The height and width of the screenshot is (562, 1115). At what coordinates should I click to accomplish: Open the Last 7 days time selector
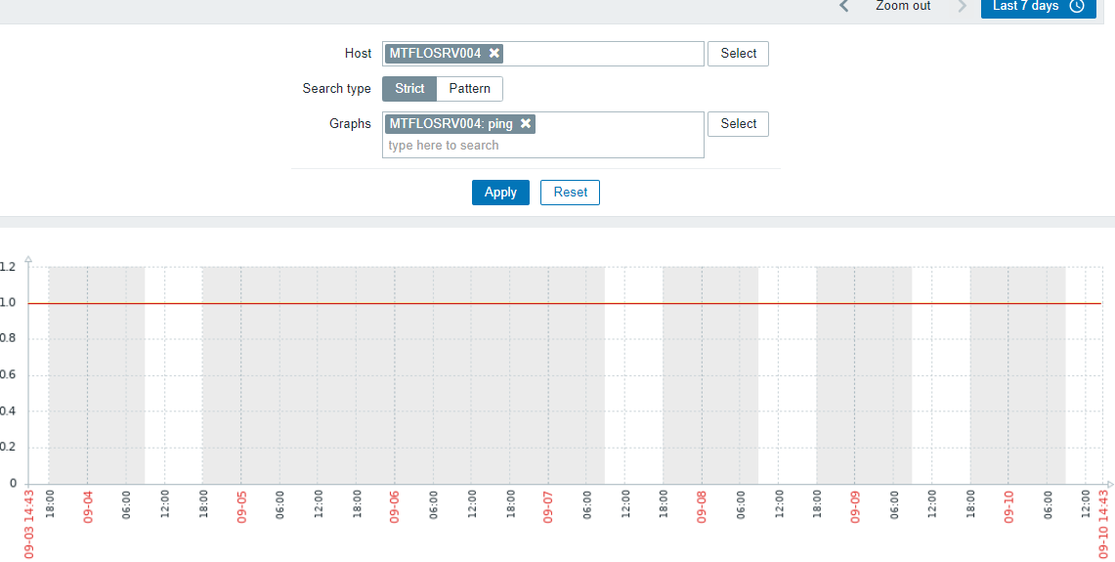pos(1038,6)
